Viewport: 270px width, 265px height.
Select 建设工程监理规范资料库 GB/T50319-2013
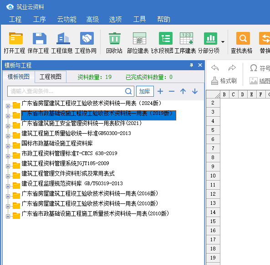coord(72,183)
